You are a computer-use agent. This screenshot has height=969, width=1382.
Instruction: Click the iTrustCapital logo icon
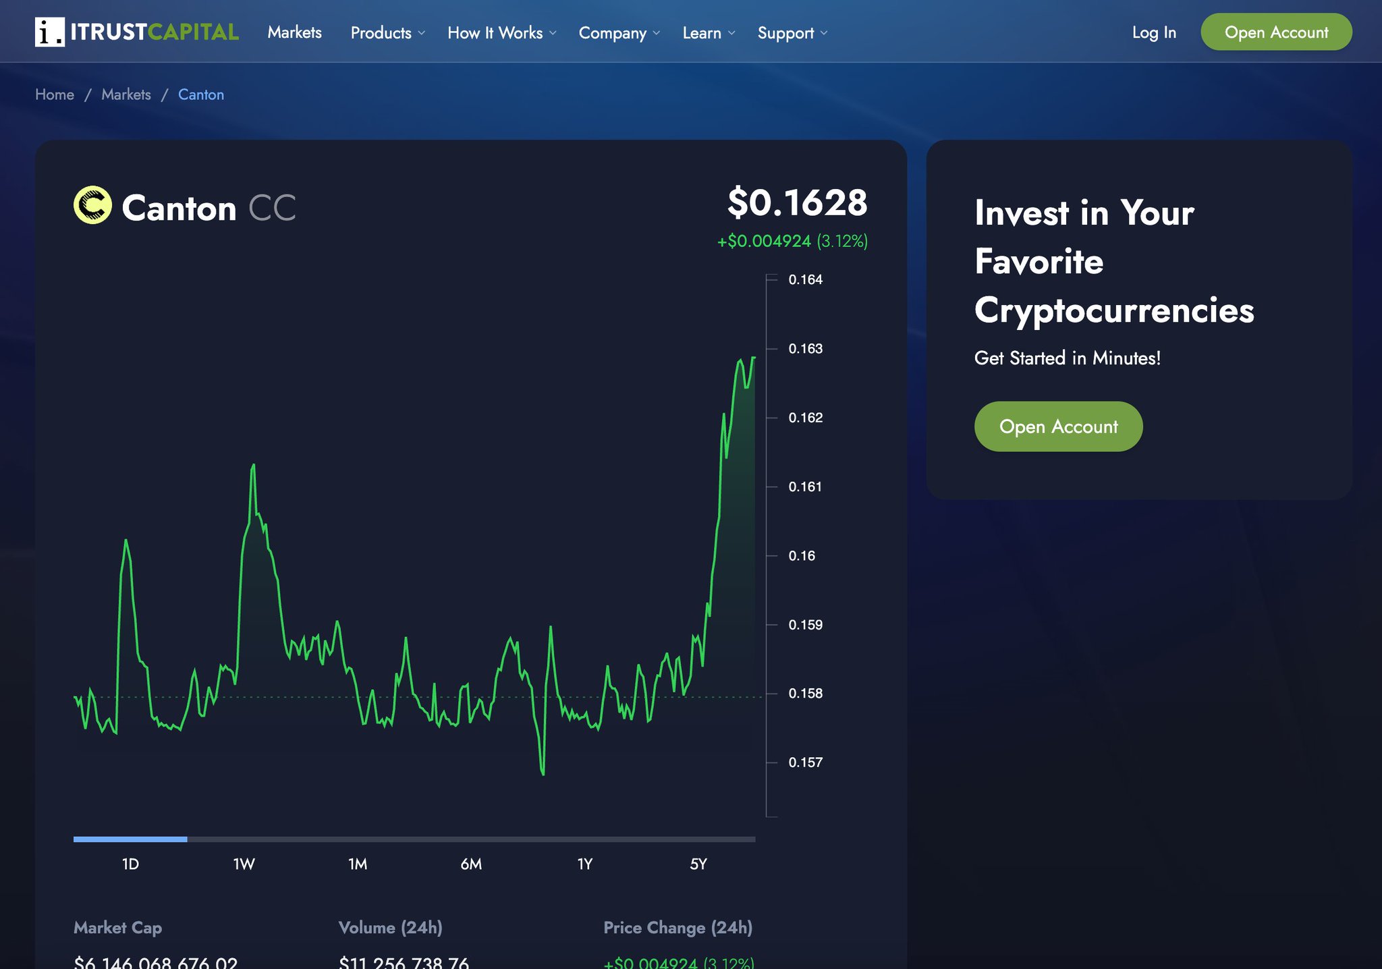(50, 32)
